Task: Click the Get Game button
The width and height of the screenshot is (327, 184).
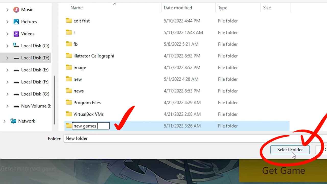Action: click(x=283, y=170)
